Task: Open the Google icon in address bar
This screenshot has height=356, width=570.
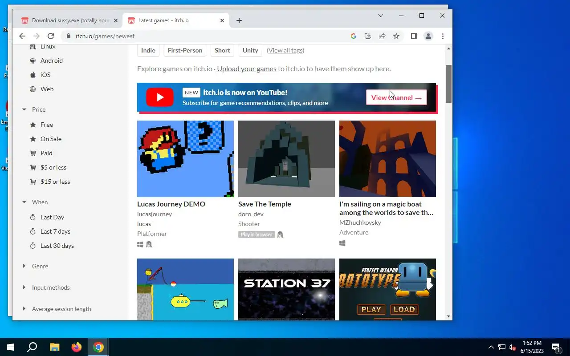Action: 354,36
